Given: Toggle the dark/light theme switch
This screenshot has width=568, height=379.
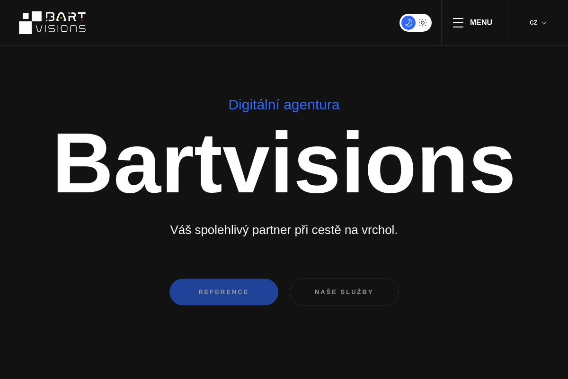Looking at the screenshot, I should point(416,23).
